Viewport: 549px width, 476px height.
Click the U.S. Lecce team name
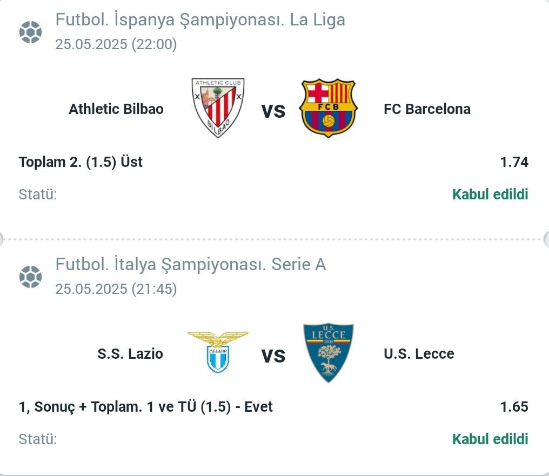coord(419,353)
